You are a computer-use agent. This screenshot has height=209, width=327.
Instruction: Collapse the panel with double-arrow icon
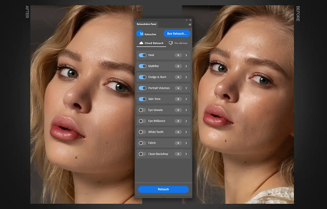[x=187, y=20]
